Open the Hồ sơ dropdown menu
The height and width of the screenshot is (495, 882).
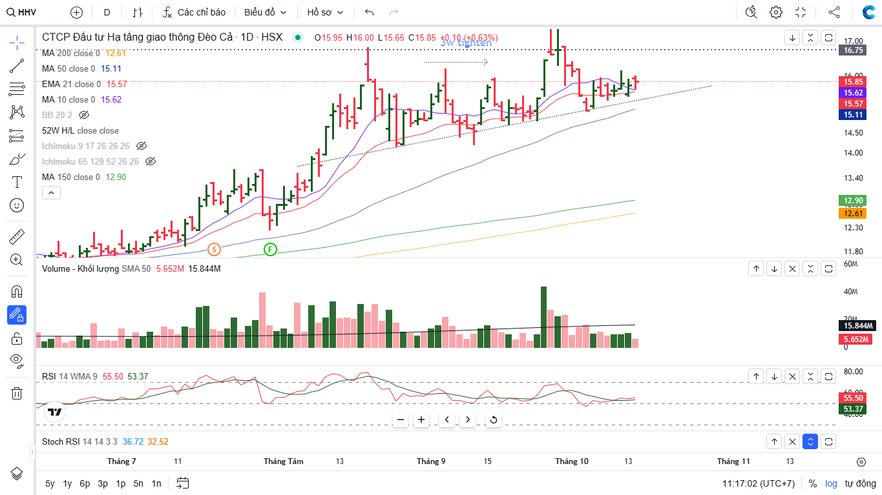325,12
